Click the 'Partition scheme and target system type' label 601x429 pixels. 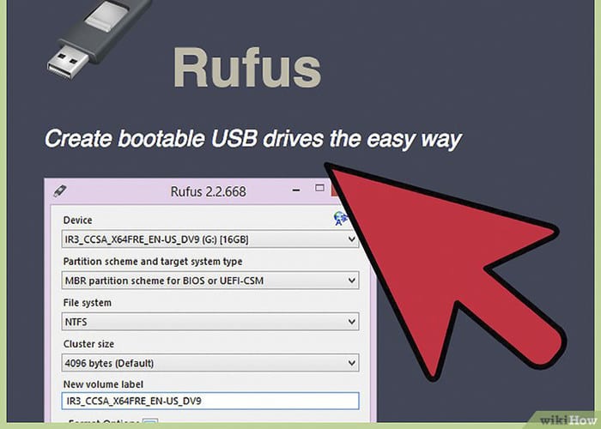(153, 262)
